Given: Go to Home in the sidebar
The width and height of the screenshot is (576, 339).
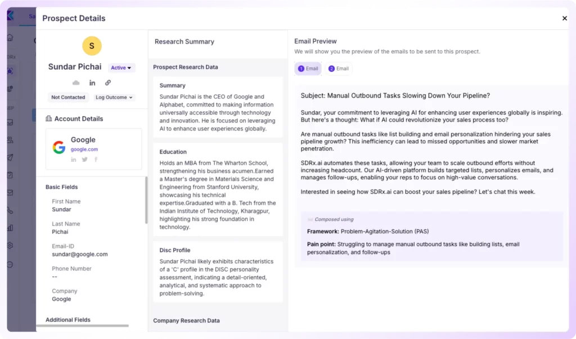Looking at the screenshot, I should click(10, 38).
